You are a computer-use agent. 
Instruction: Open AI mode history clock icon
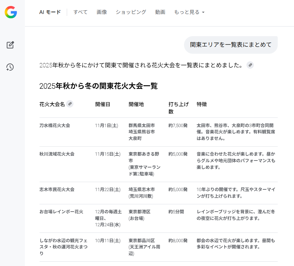[x=10, y=67]
